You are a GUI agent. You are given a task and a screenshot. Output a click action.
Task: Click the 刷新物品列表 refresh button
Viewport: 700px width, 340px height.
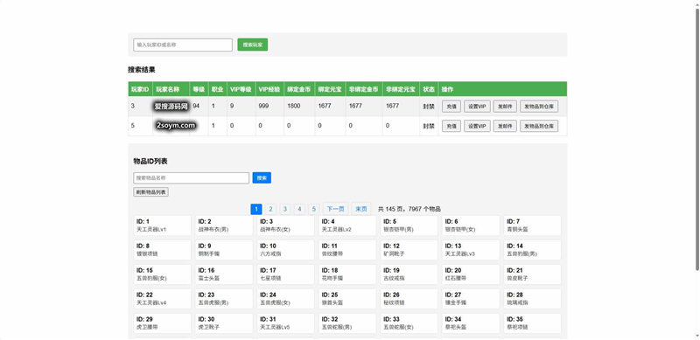click(150, 192)
